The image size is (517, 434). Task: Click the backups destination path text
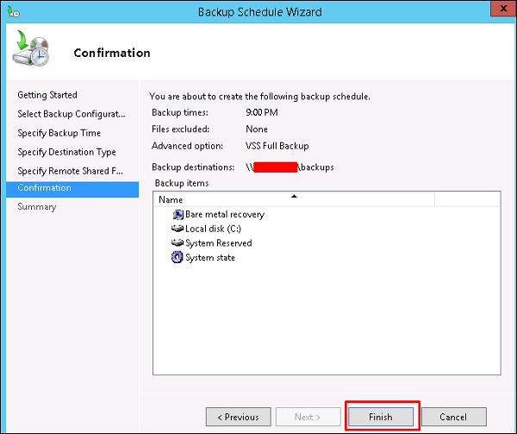coord(290,167)
